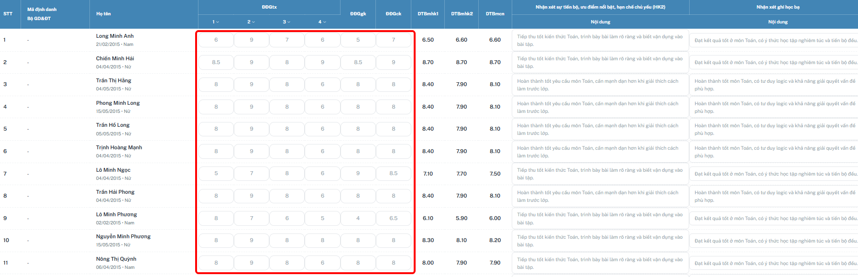Edit Long Minh Anh's ĐĐGgk score field

tap(358, 40)
